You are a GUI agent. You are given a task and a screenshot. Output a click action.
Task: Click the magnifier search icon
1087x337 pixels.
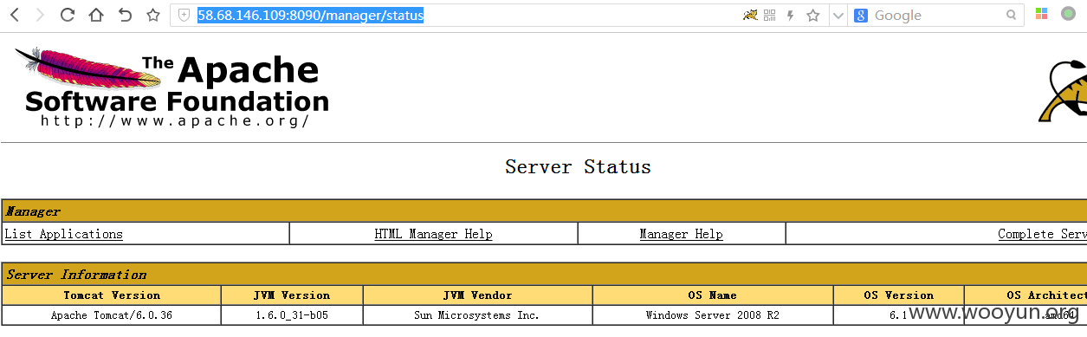click(1012, 15)
